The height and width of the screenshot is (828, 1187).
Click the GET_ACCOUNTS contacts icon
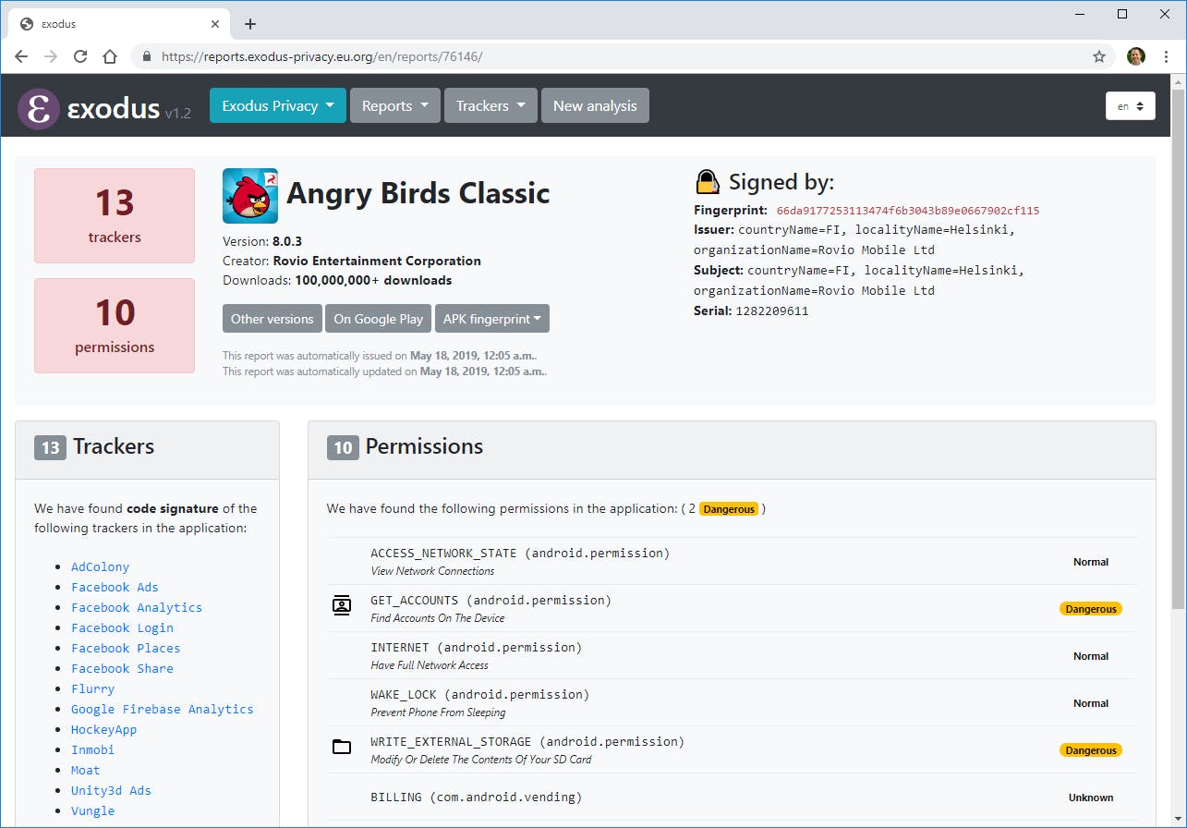point(342,606)
